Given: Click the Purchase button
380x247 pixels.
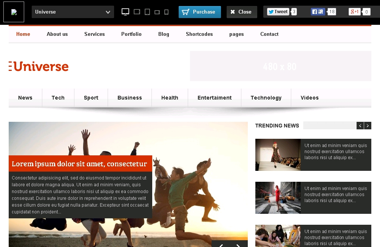Looking at the screenshot, I should 199,12.
